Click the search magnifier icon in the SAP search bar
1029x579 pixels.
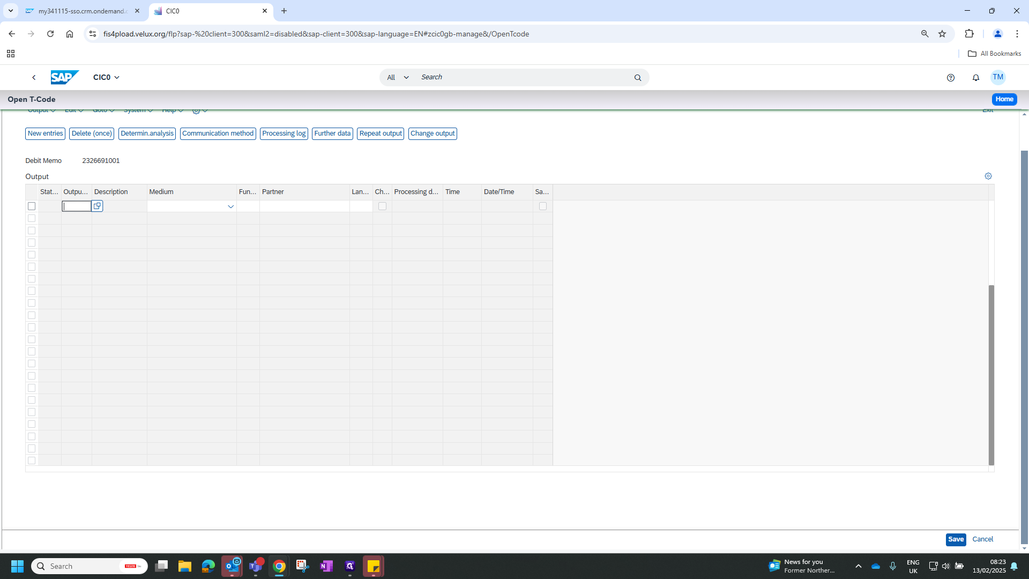(x=638, y=78)
